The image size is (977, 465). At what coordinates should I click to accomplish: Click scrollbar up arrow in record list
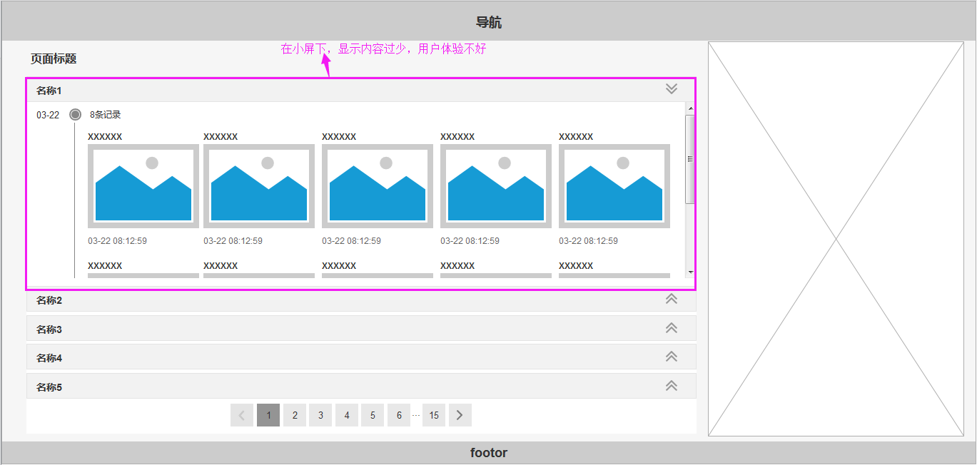690,108
